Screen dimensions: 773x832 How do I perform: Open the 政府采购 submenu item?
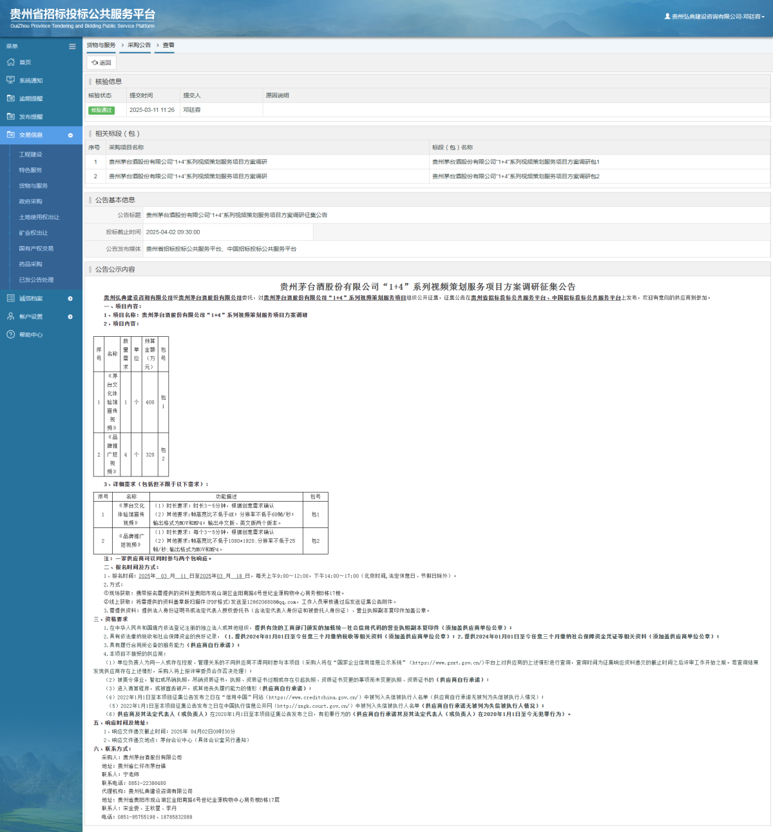click(30, 202)
